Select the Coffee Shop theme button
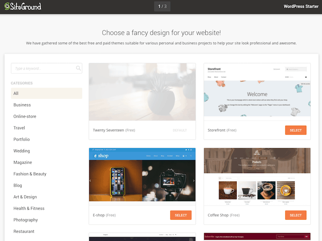 (295, 215)
